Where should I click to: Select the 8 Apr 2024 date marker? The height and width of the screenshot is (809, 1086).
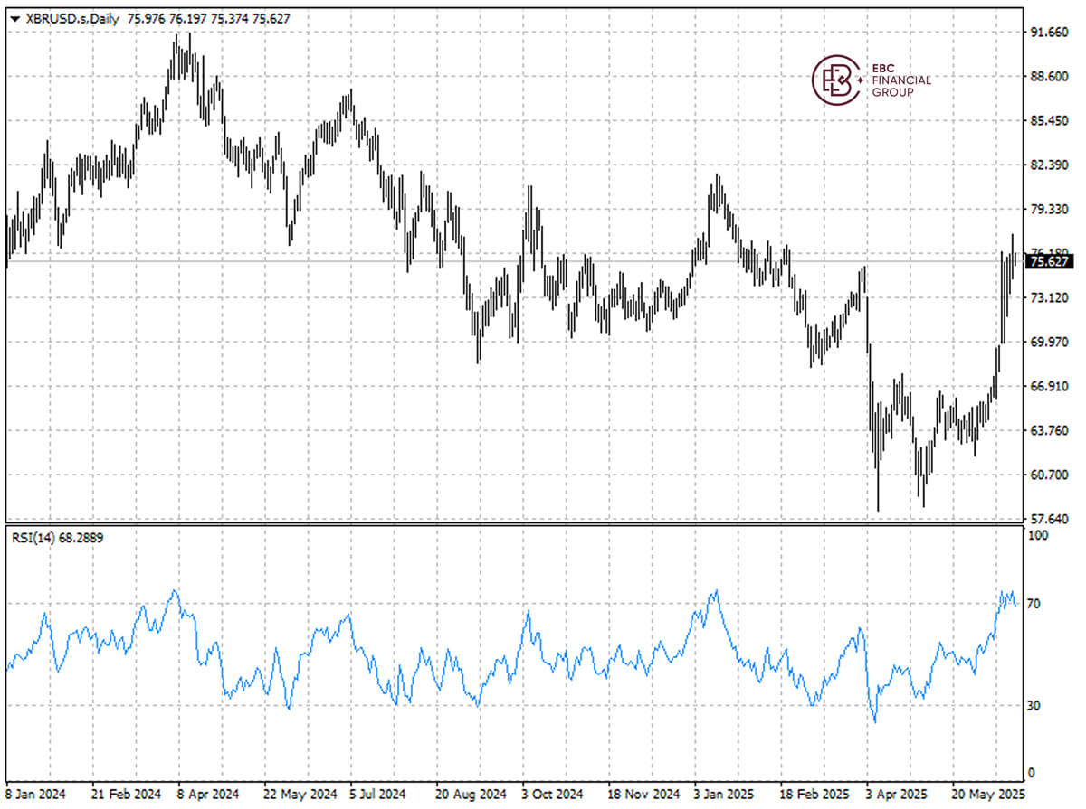[x=207, y=793]
